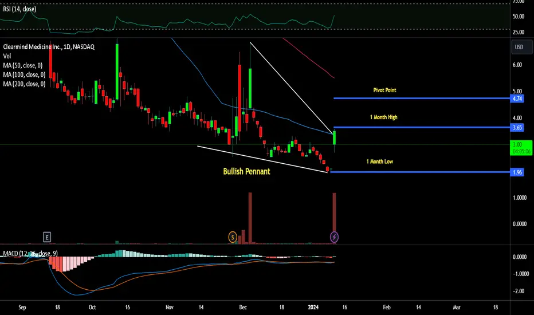534x315 pixels.
Task: Click the 3.65 price axis label
Action: pyautogui.click(x=517, y=128)
